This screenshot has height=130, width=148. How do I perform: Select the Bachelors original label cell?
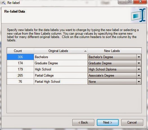[61, 57]
